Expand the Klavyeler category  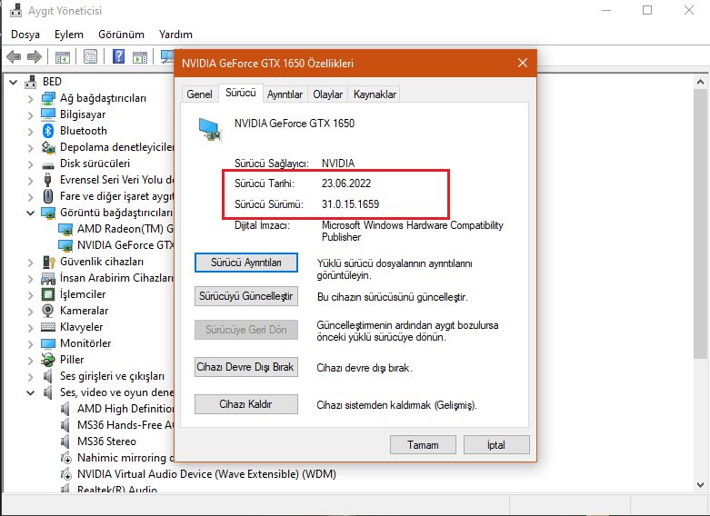(30, 328)
